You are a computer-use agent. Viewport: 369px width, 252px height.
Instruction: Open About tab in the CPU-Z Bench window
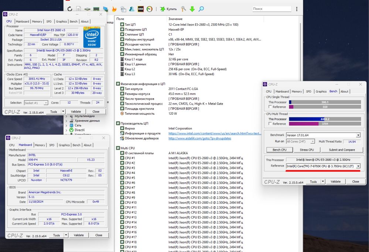(x=344, y=92)
